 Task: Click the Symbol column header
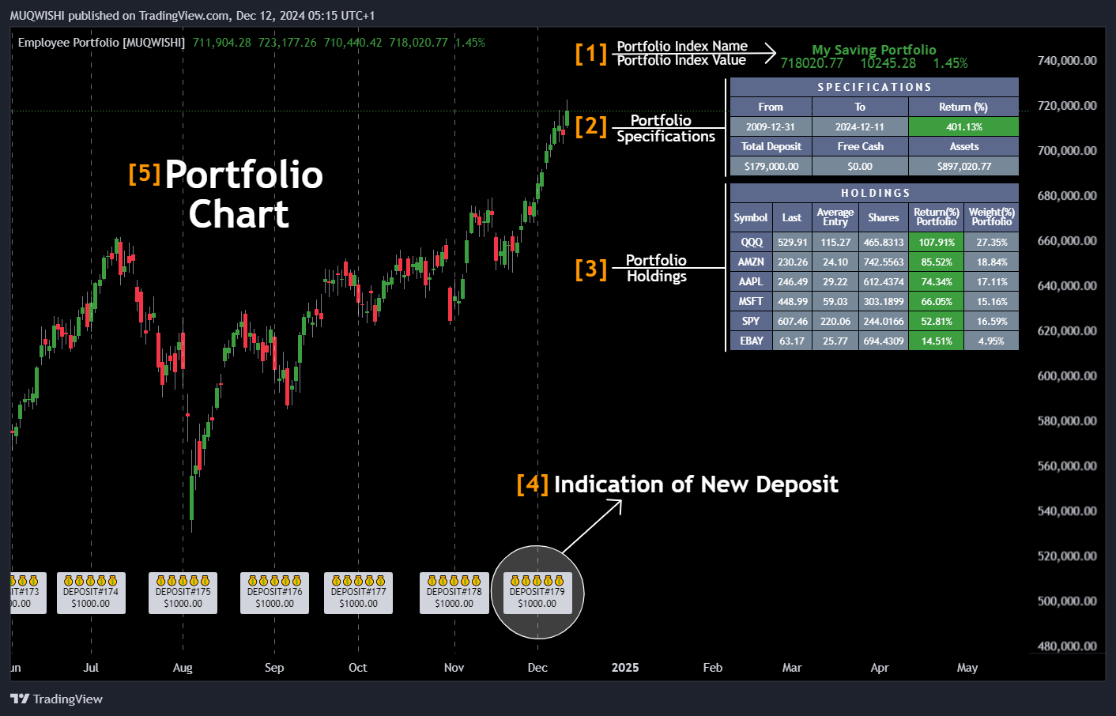click(751, 217)
